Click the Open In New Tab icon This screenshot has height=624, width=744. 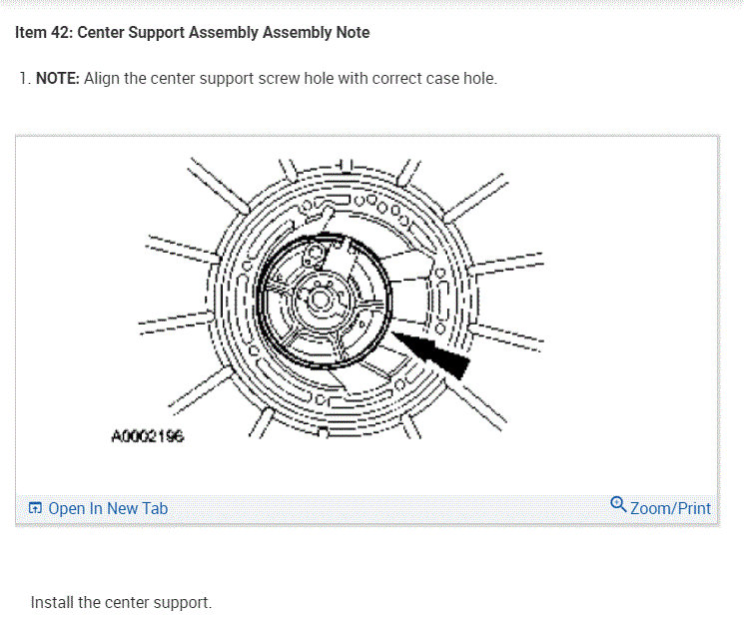pyautogui.click(x=35, y=508)
